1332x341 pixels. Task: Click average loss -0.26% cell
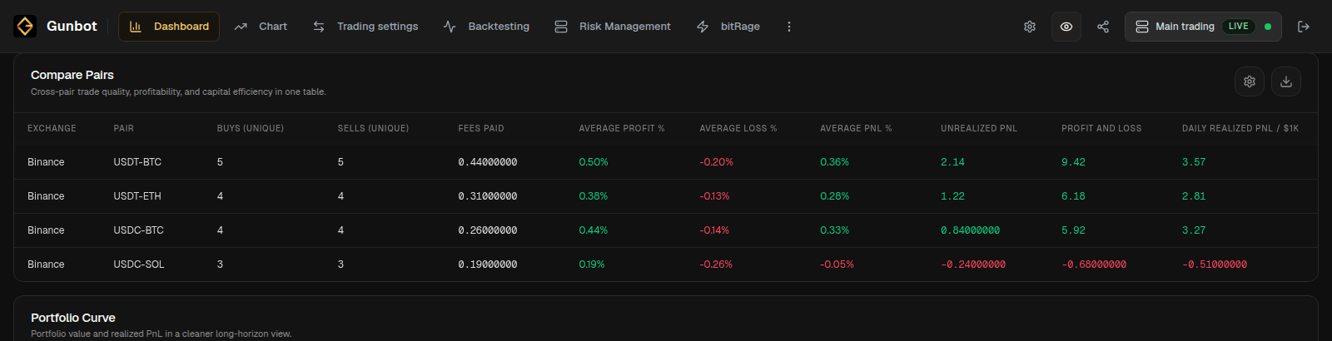click(716, 264)
